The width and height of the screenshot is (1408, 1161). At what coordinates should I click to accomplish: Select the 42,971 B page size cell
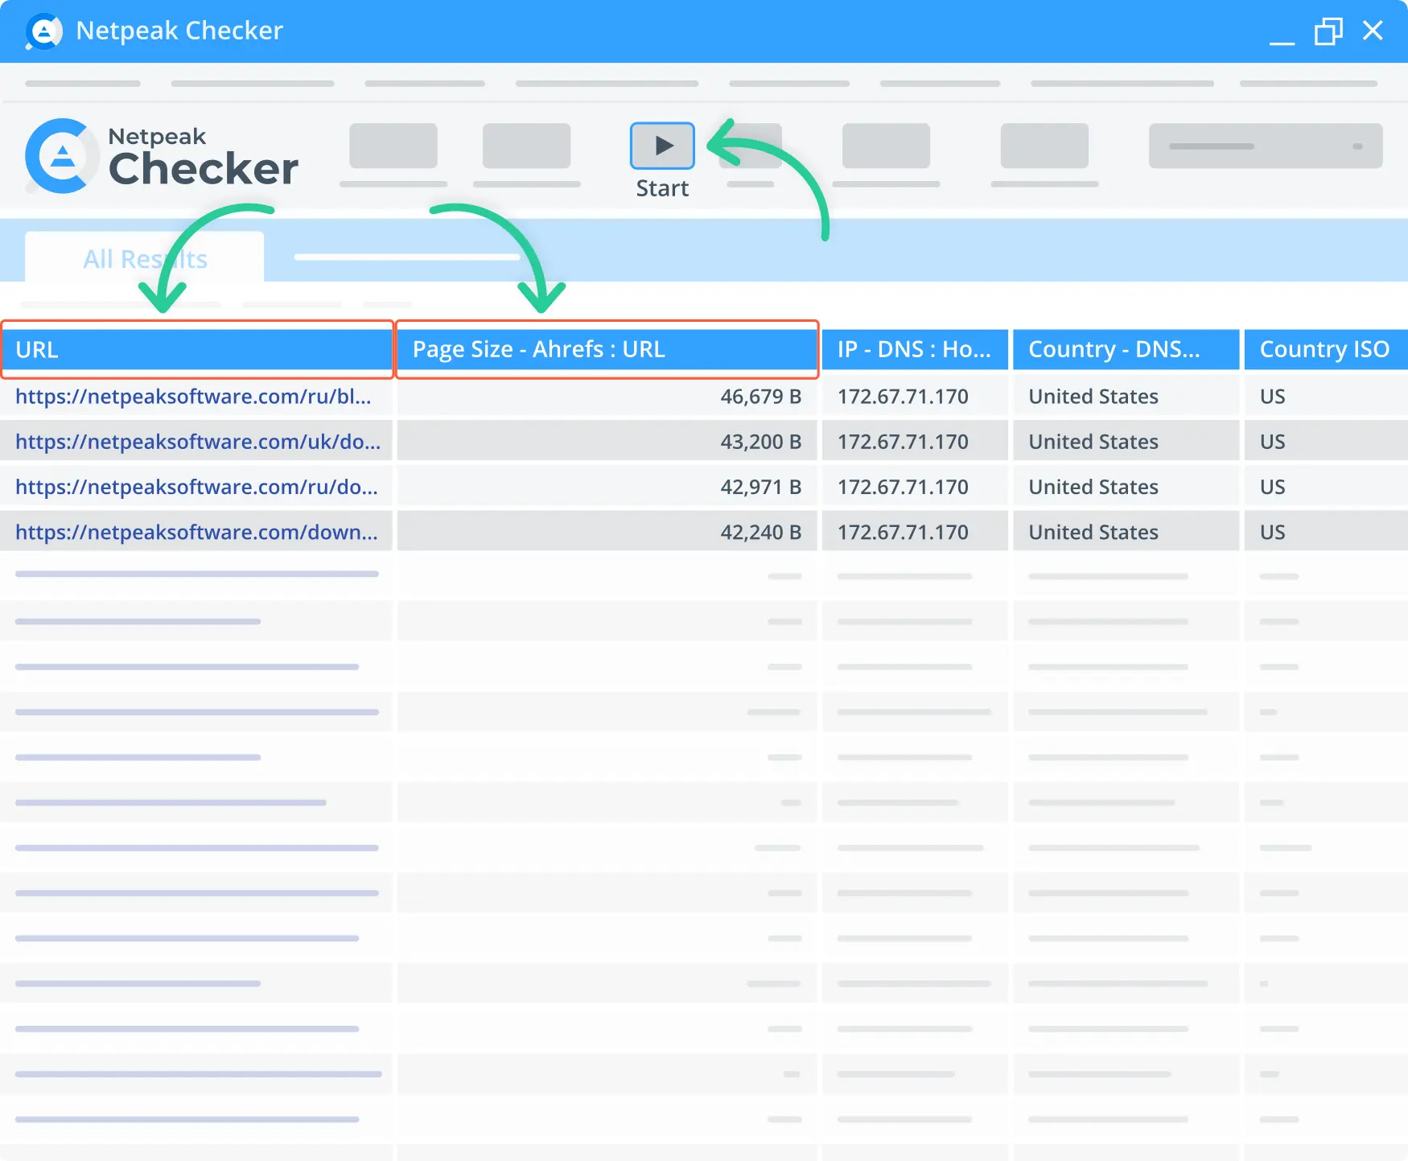607,486
